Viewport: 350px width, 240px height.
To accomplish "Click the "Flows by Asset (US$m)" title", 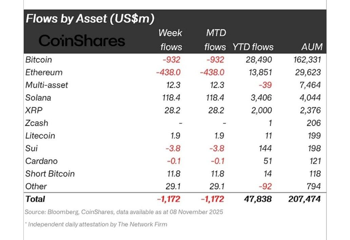I will coord(90,18).
